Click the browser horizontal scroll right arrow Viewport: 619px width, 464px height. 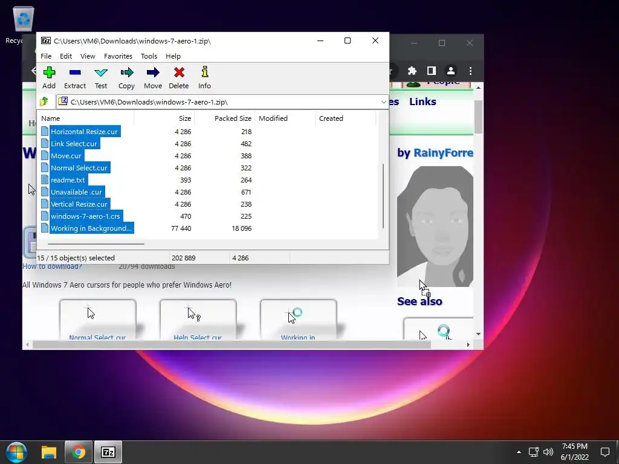coord(468,345)
